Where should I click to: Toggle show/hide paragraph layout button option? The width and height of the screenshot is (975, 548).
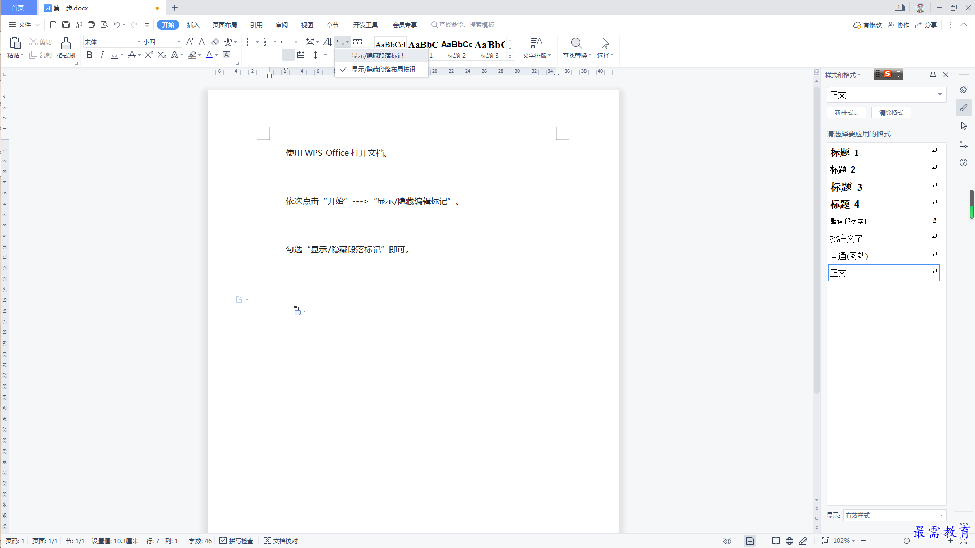click(x=381, y=70)
